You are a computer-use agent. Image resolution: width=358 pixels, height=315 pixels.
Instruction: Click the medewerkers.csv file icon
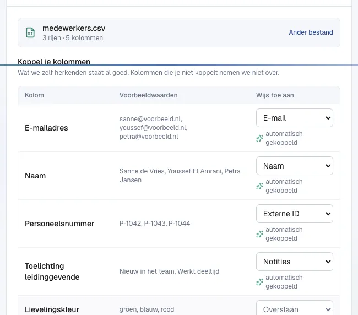point(30,32)
